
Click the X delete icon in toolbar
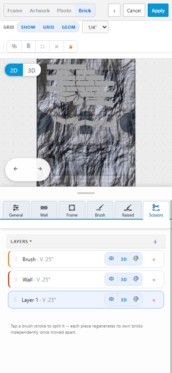(x=56, y=46)
